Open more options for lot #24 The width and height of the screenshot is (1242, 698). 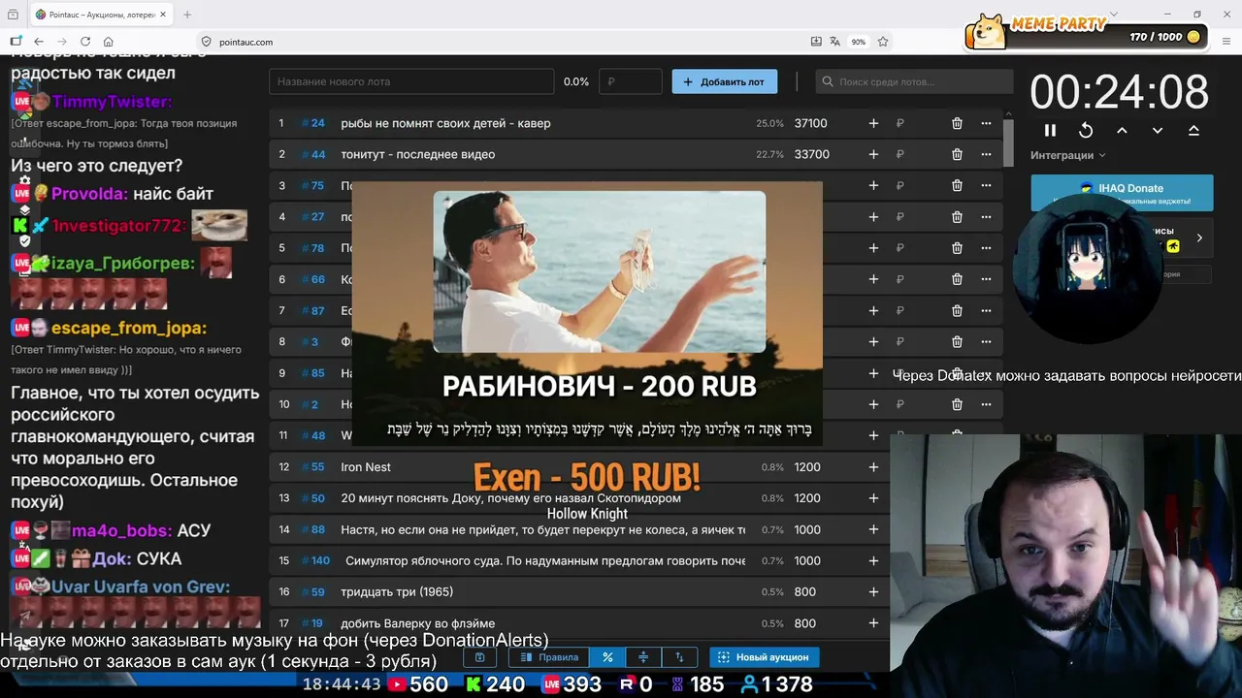pos(986,123)
